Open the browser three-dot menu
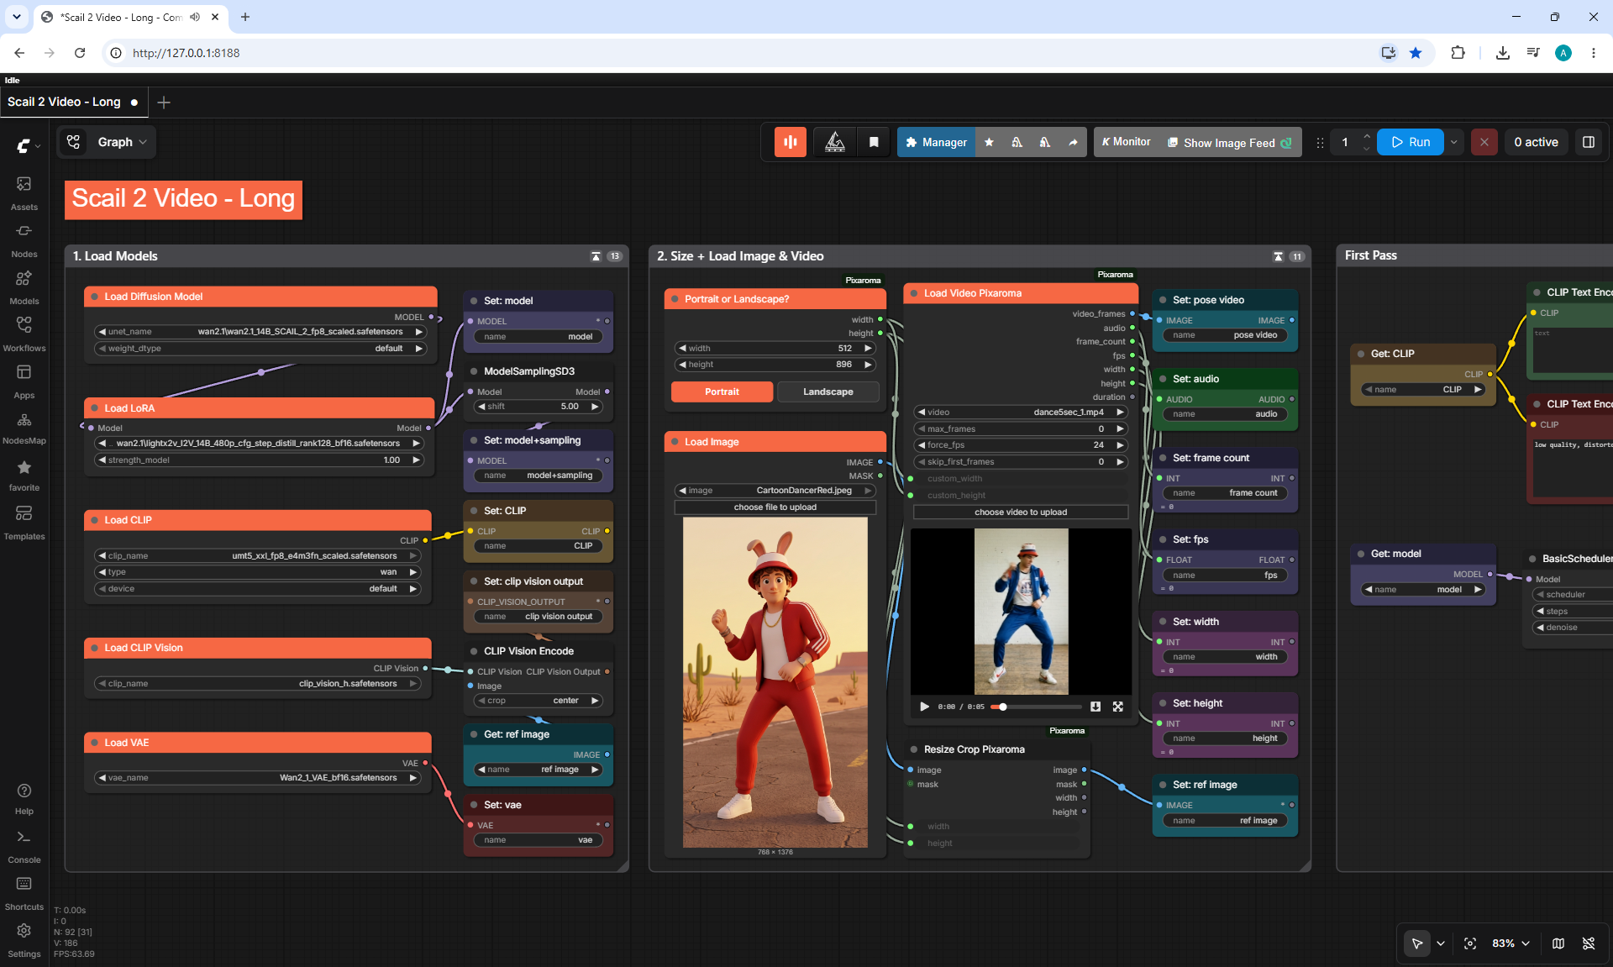 click(1594, 53)
